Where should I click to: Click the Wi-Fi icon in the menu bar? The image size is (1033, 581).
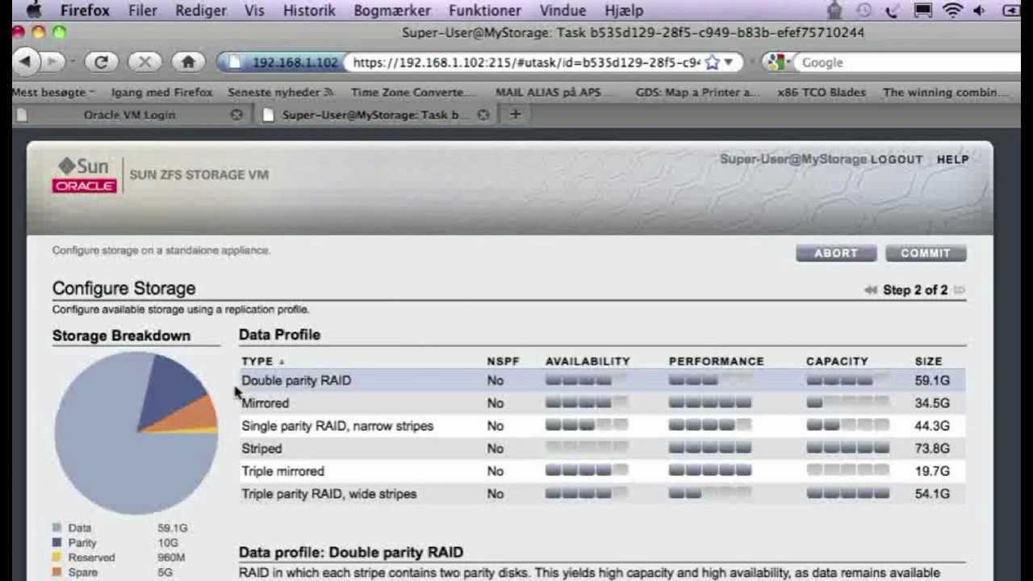tap(952, 10)
